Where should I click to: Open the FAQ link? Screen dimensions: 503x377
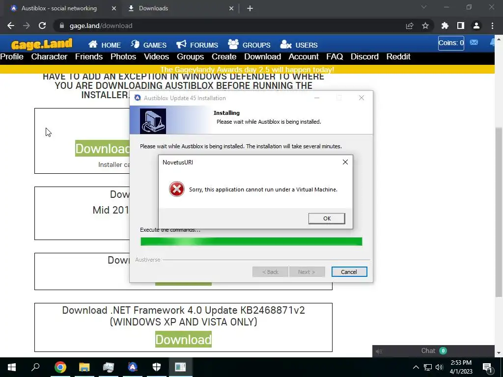point(335,57)
